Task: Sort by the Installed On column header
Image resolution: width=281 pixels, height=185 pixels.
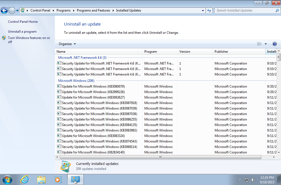Action: tap(271, 52)
